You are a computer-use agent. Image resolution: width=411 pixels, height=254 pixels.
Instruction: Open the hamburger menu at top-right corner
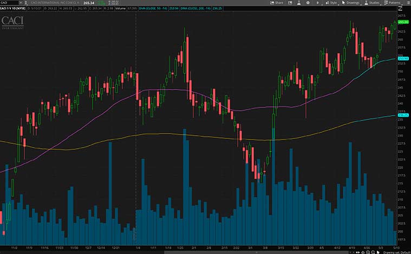coord(407,3)
